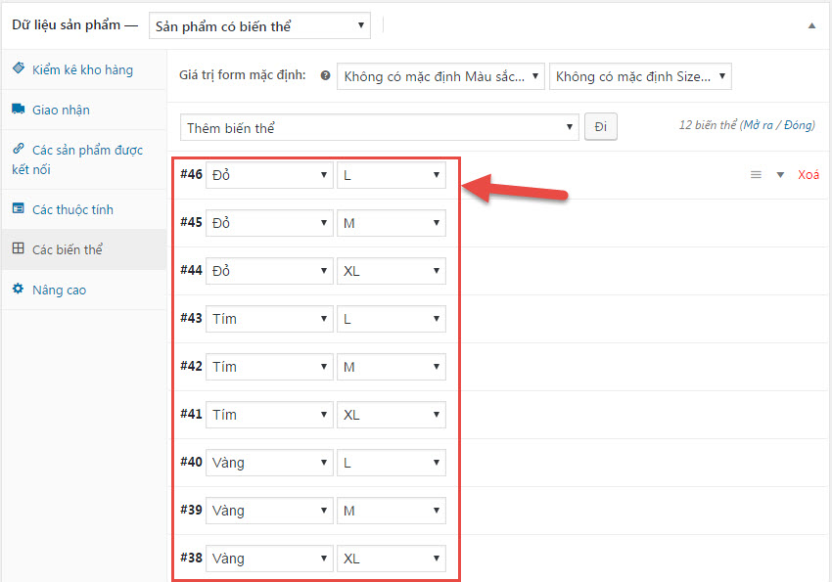
Task: Open size dropdown for variation #38
Action: (392, 559)
